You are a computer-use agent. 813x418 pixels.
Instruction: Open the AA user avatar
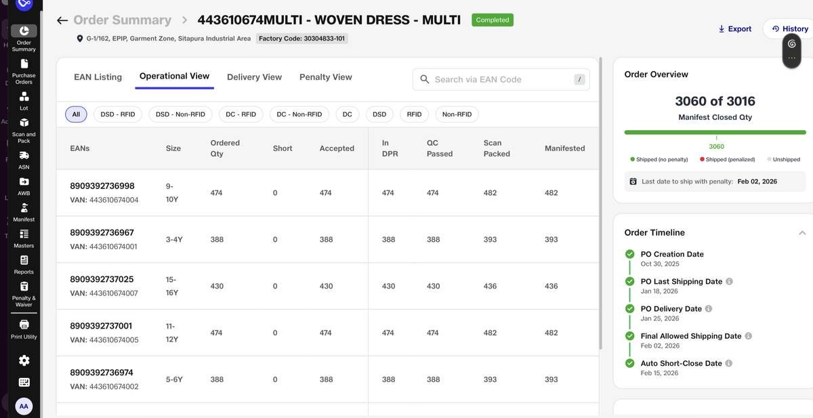coord(24,406)
